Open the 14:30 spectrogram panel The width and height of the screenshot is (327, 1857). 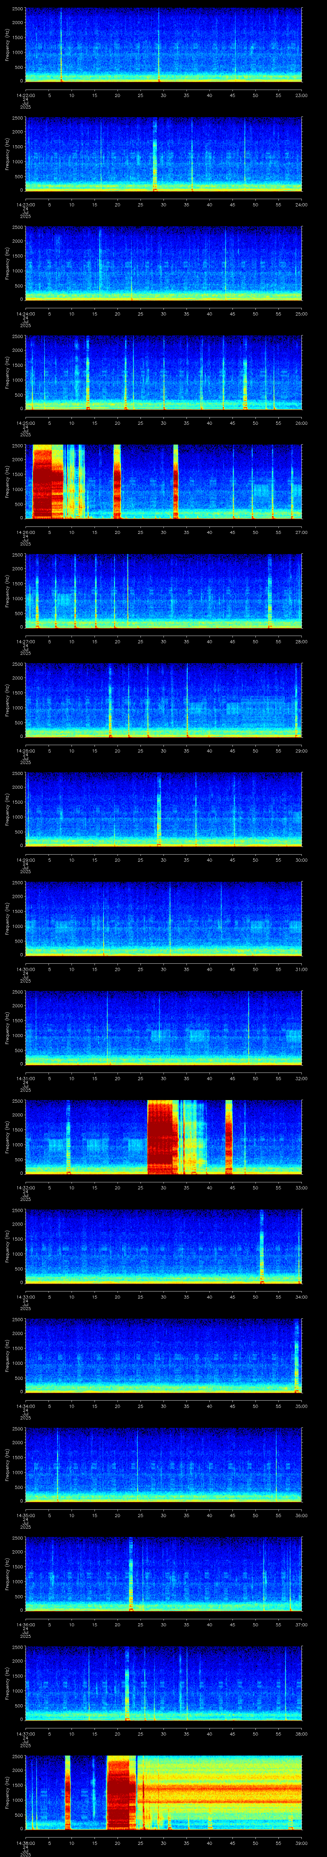163,918
